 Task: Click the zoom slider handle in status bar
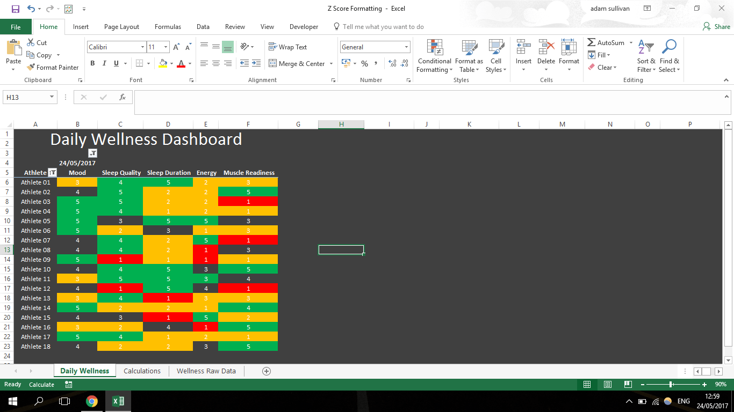point(671,385)
